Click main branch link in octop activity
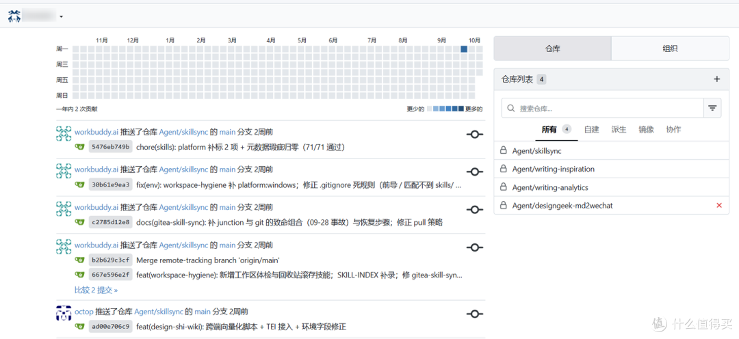This screenshot has height=339, width=739. (203, 312)
